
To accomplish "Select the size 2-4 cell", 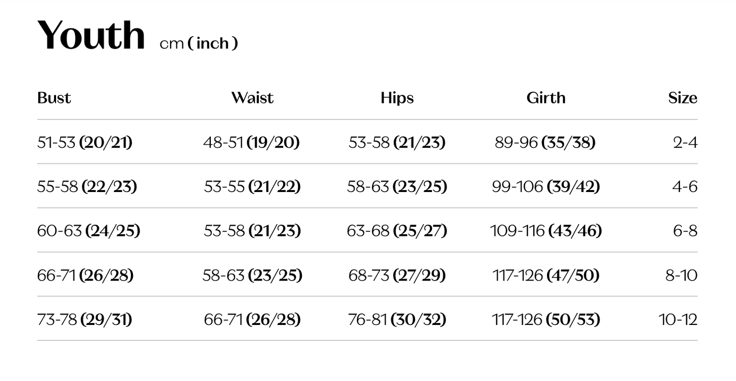I will click(685, 143).
